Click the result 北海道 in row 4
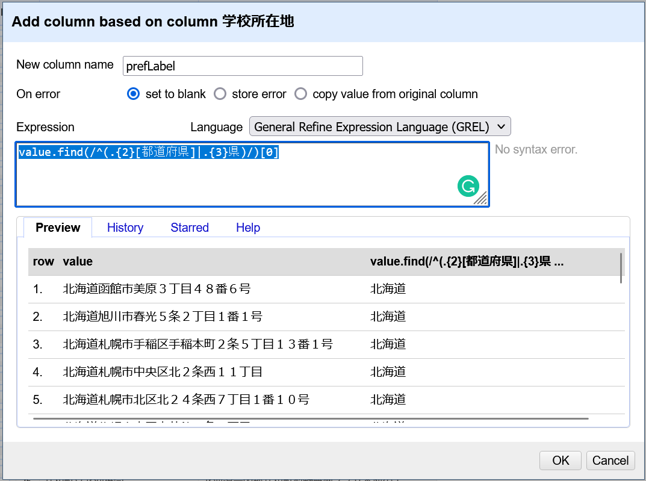 388,372
